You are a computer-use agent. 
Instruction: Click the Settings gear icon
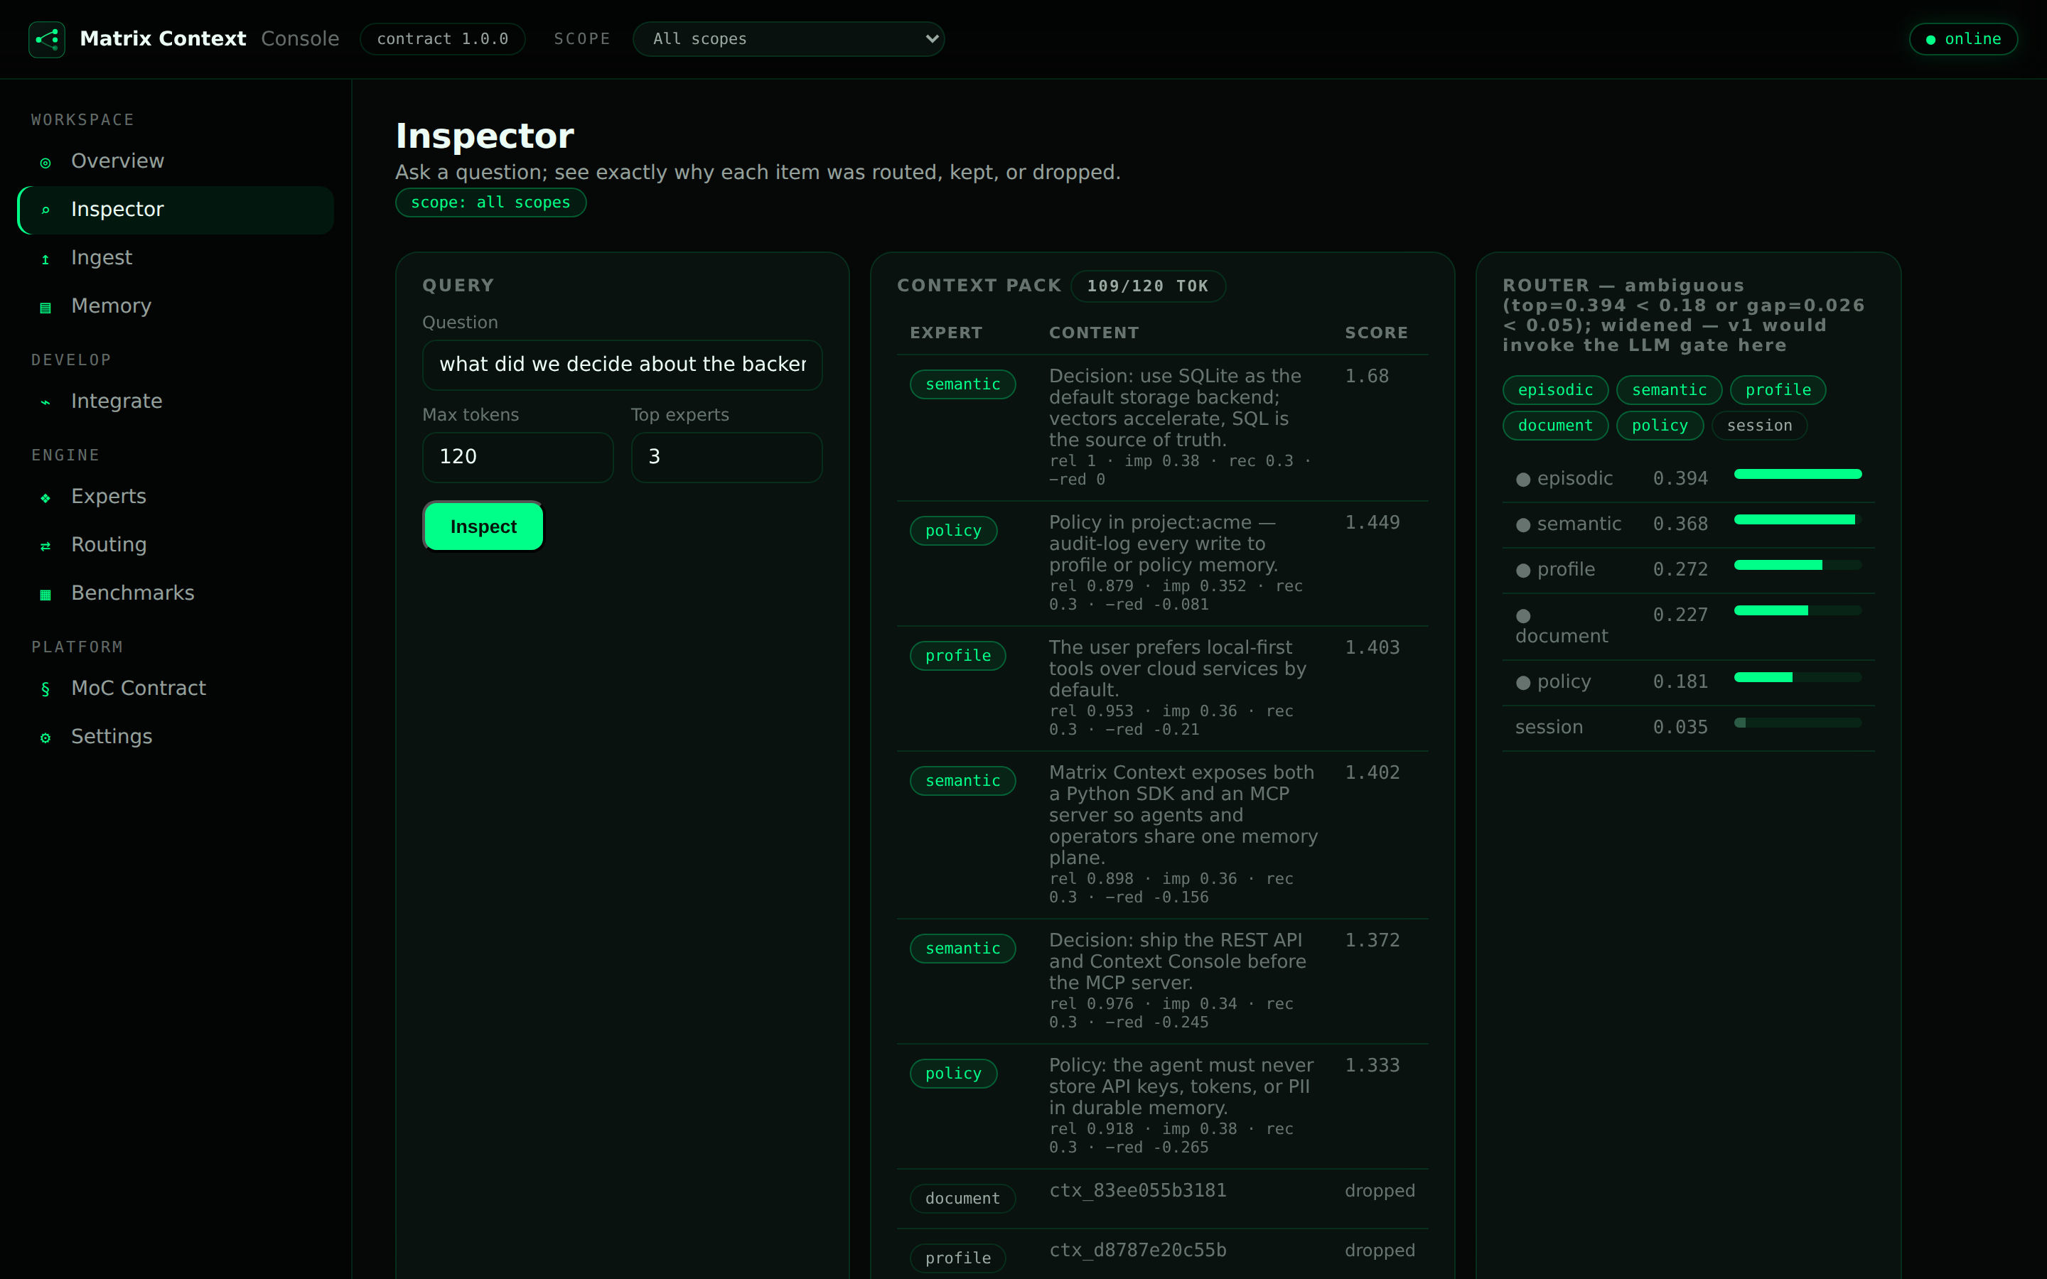(45, 738)
